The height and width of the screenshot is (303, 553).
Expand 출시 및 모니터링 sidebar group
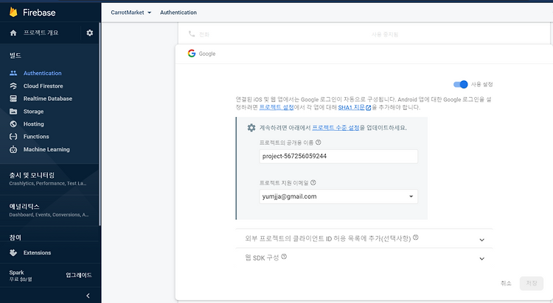[50, 179]
